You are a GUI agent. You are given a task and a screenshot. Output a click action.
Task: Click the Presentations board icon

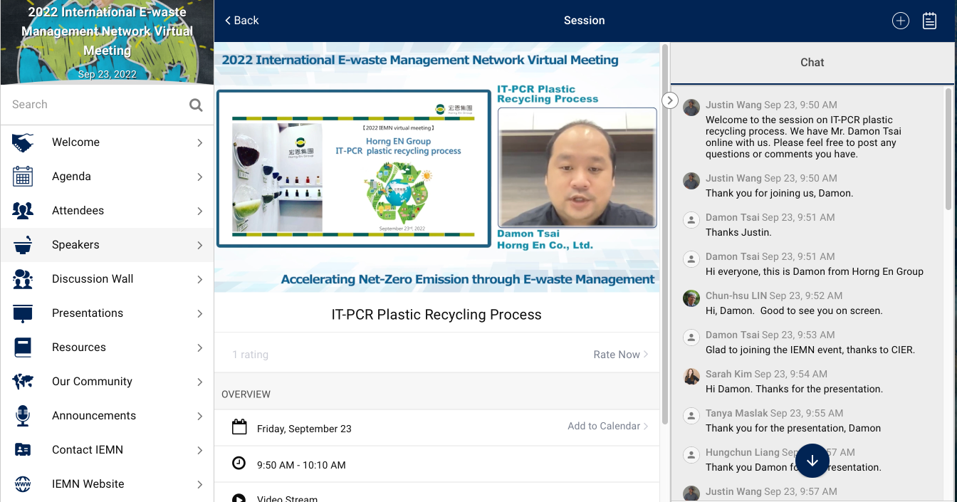[23, 313]
